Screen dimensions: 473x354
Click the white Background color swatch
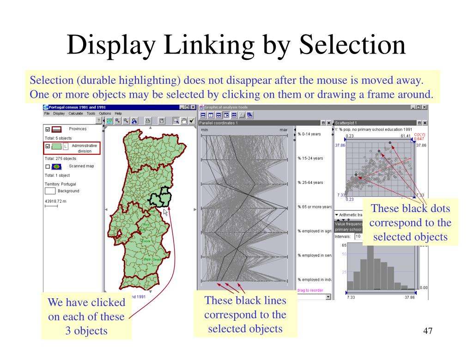point(50,191)
